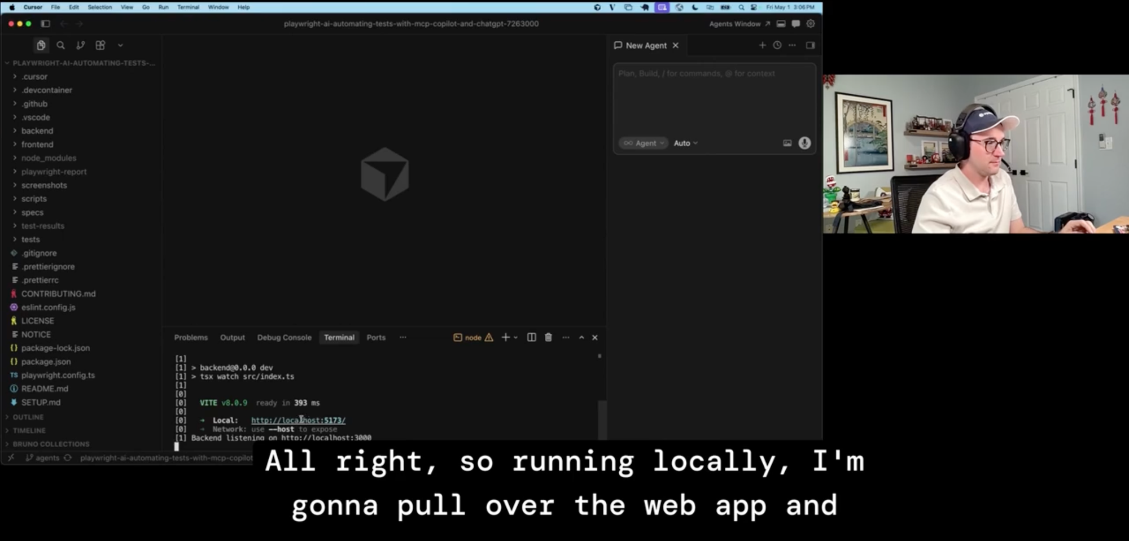Click the terminal scrollbar
The height and width of the screenshot is (541, 1129).
(602, 419)
